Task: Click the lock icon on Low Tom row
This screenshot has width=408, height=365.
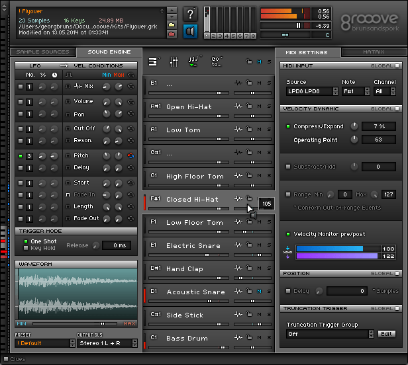Action: (249, 130)
